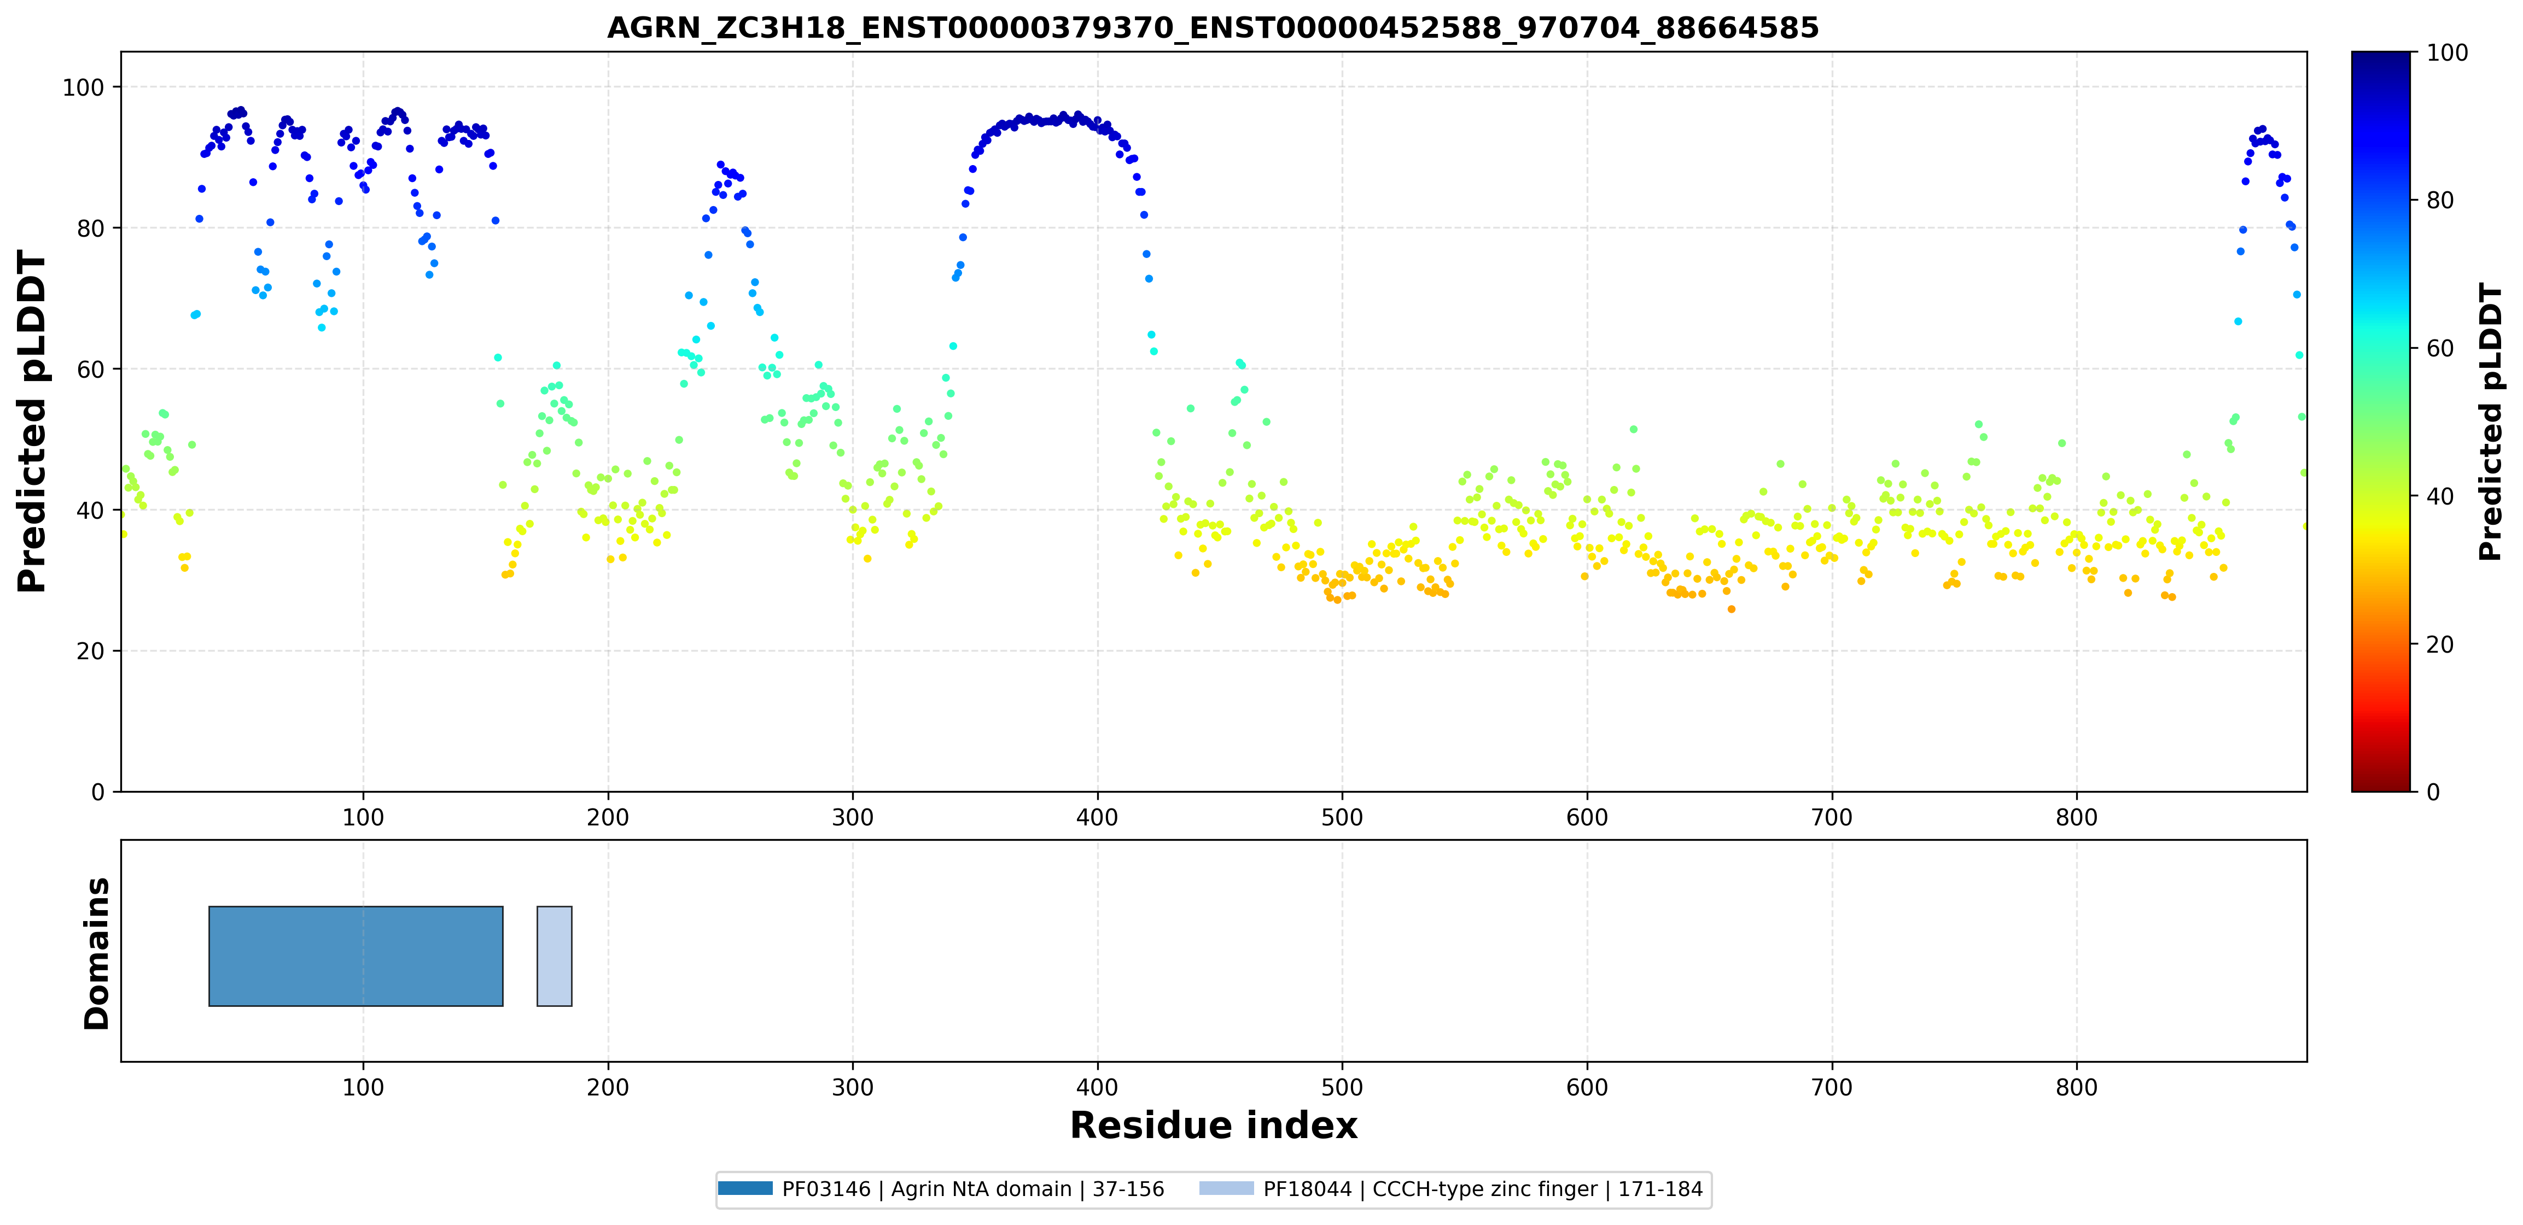
Task: Click the plot title AGRN_ZC3H18 text
Action: (1213, 27)
